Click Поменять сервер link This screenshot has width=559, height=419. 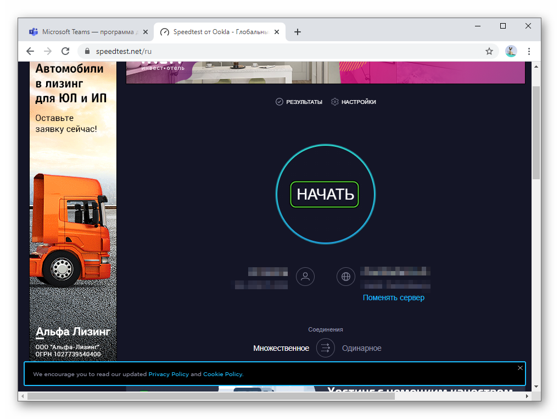394,297
